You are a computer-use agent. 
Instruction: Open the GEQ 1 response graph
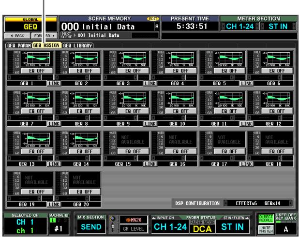pos(38,58)
